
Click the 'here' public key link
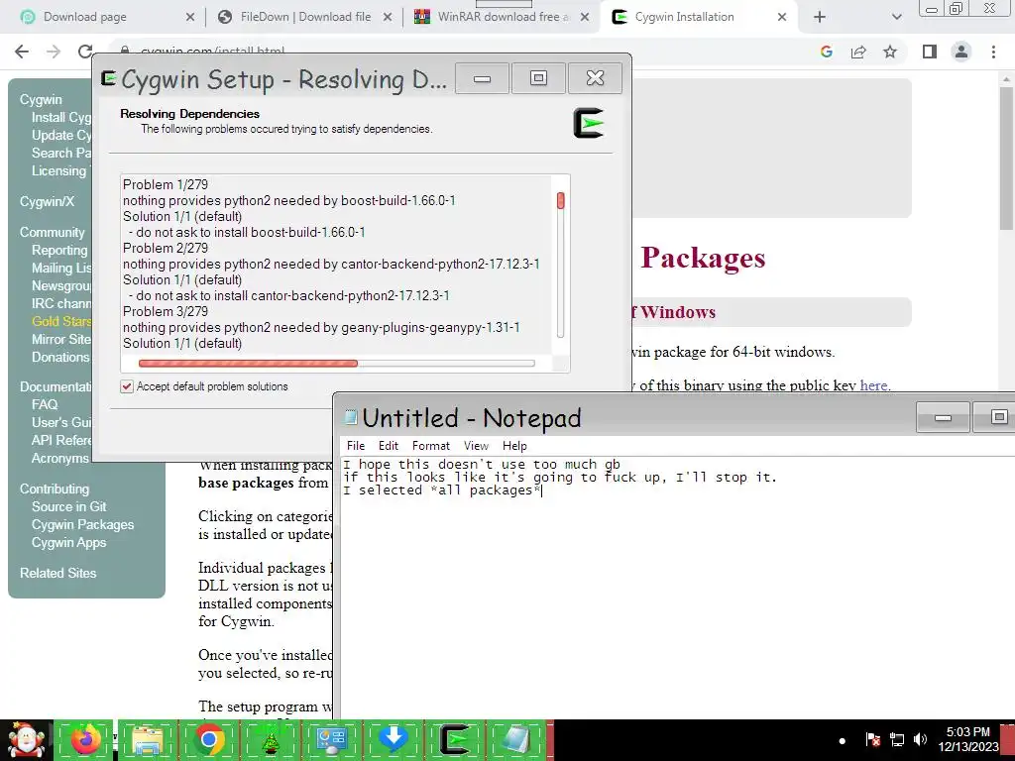coord(873,385)
